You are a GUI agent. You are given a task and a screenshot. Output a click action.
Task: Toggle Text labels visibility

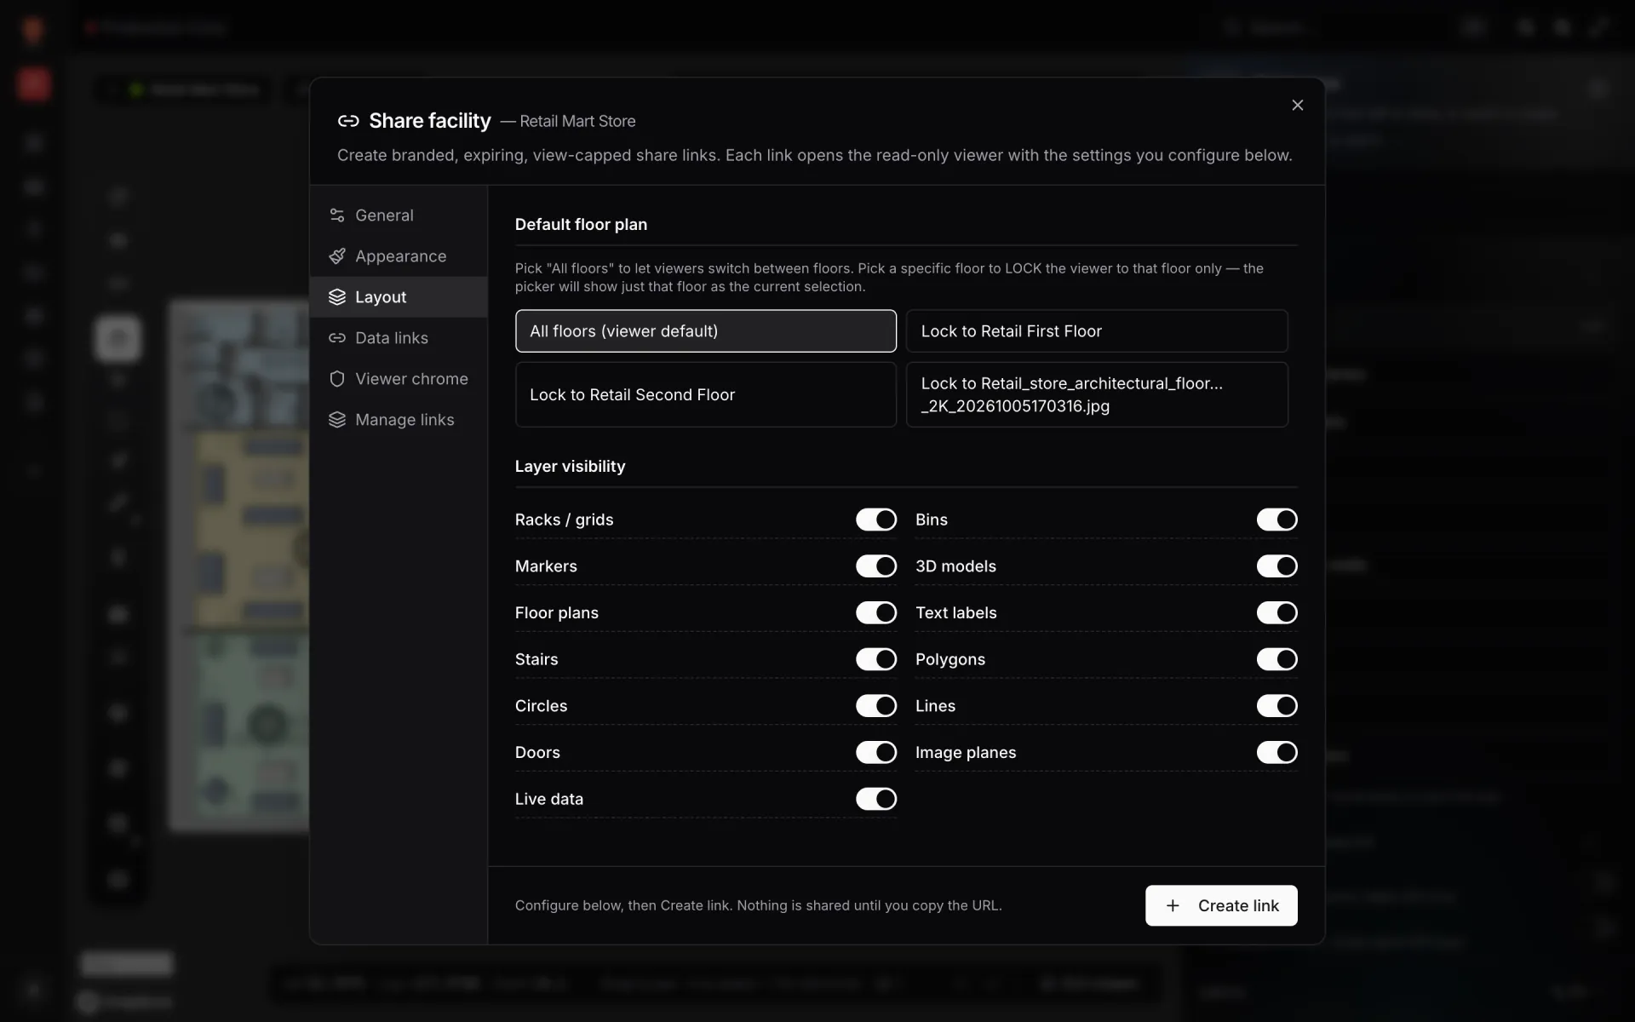[x=1276, y=612]
